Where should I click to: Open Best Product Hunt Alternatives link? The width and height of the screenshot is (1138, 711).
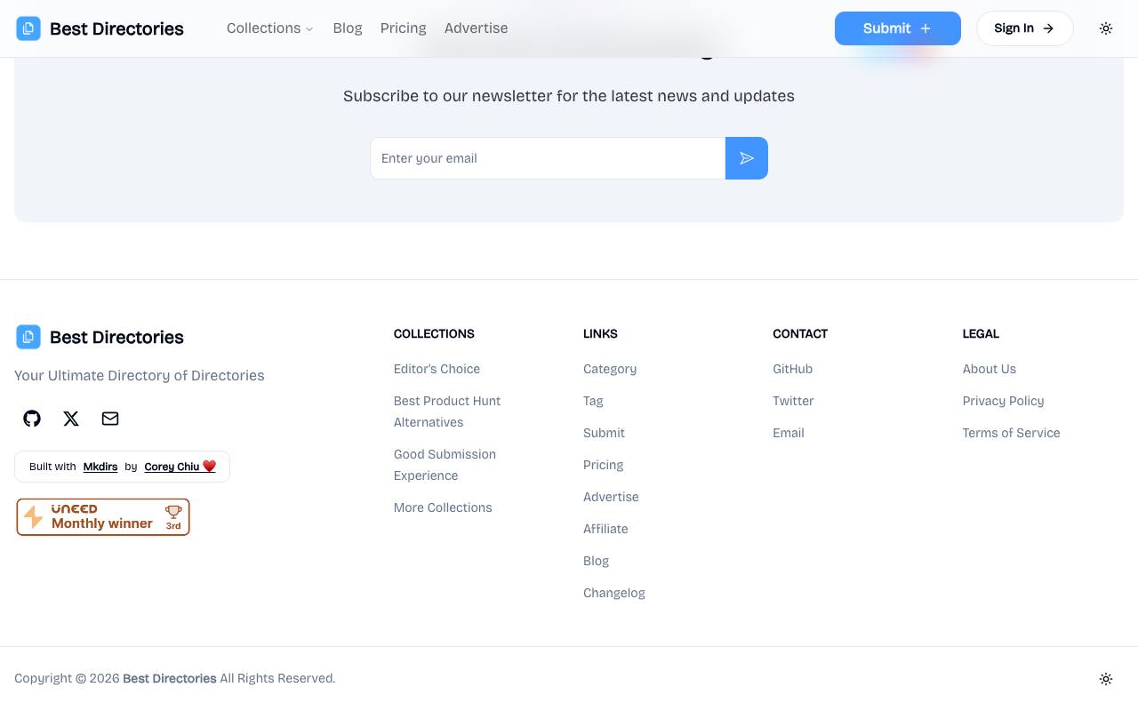(x=447, y=411)
